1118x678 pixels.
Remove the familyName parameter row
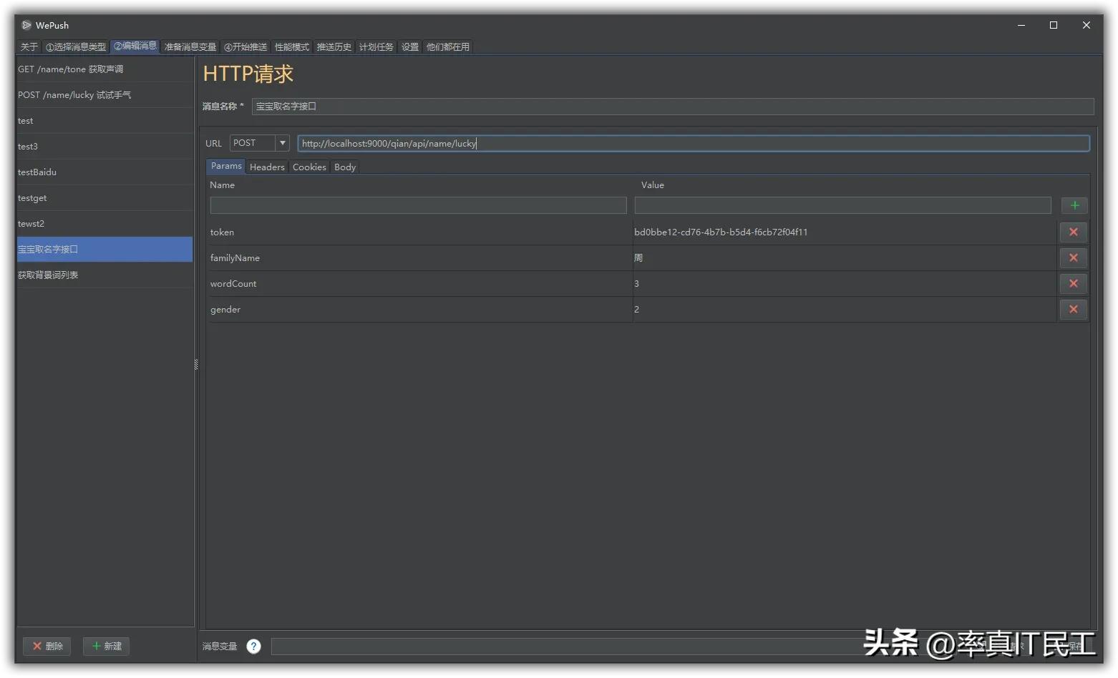(1073, 257)
